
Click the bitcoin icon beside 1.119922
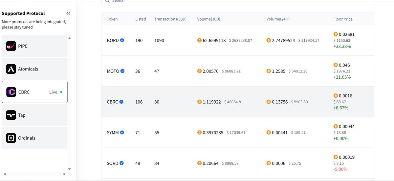click(x=199, y=102)
